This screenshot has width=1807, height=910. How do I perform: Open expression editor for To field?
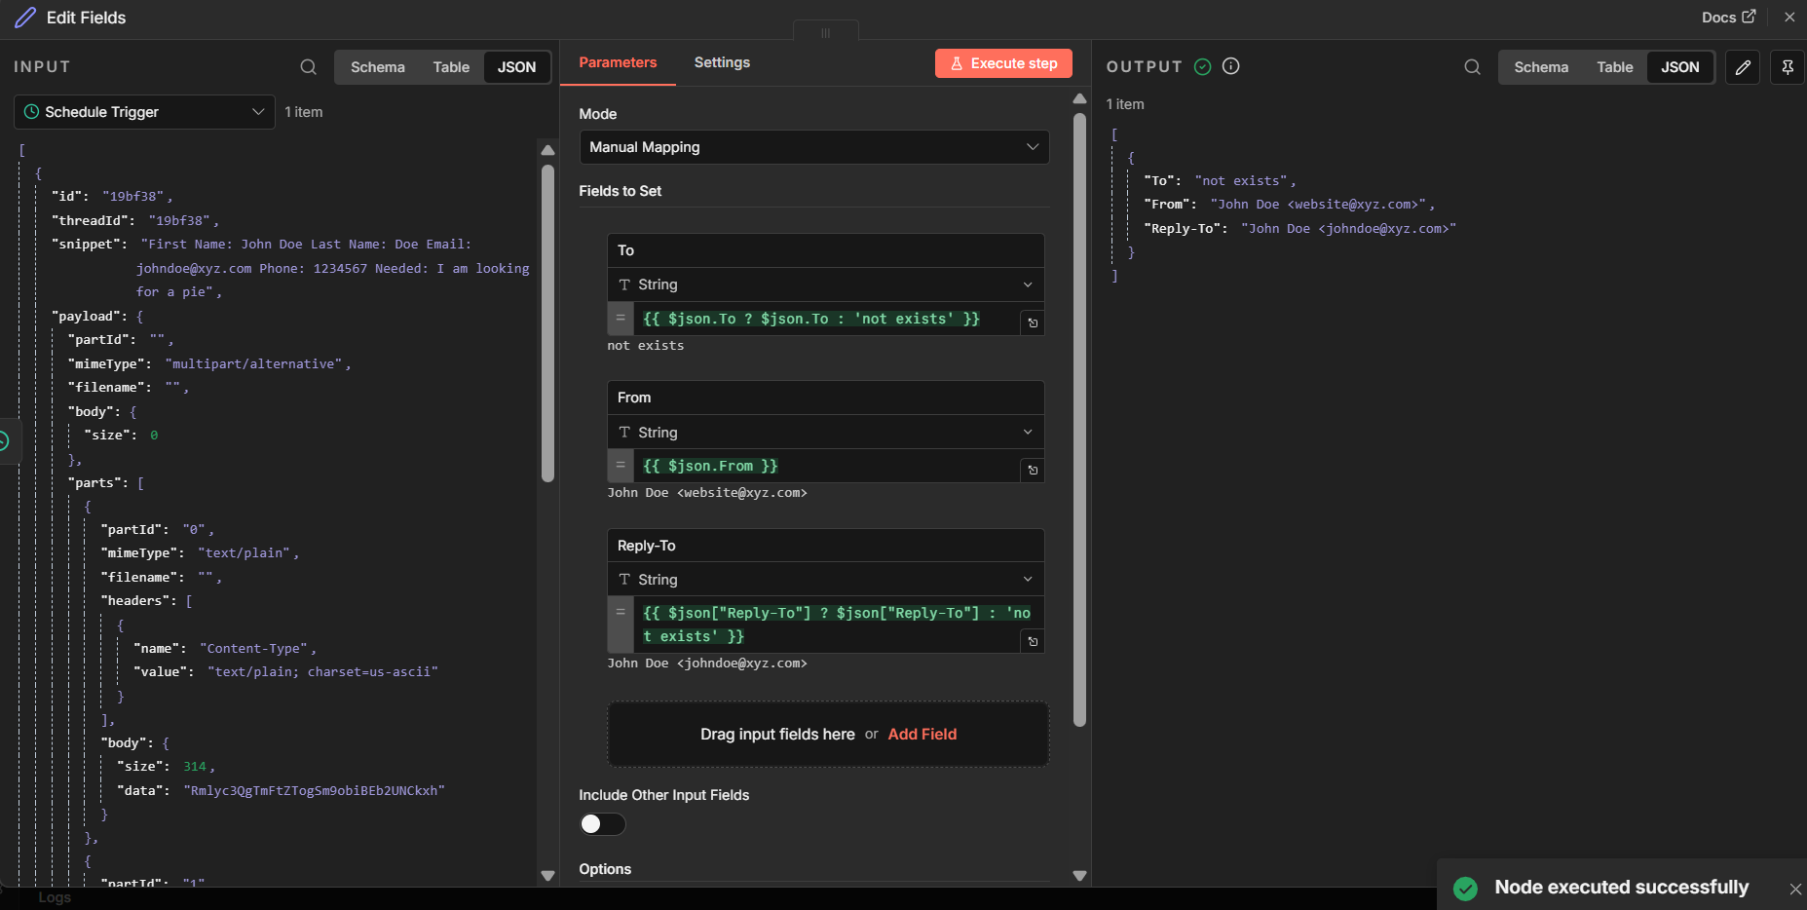click(1033, 322)
